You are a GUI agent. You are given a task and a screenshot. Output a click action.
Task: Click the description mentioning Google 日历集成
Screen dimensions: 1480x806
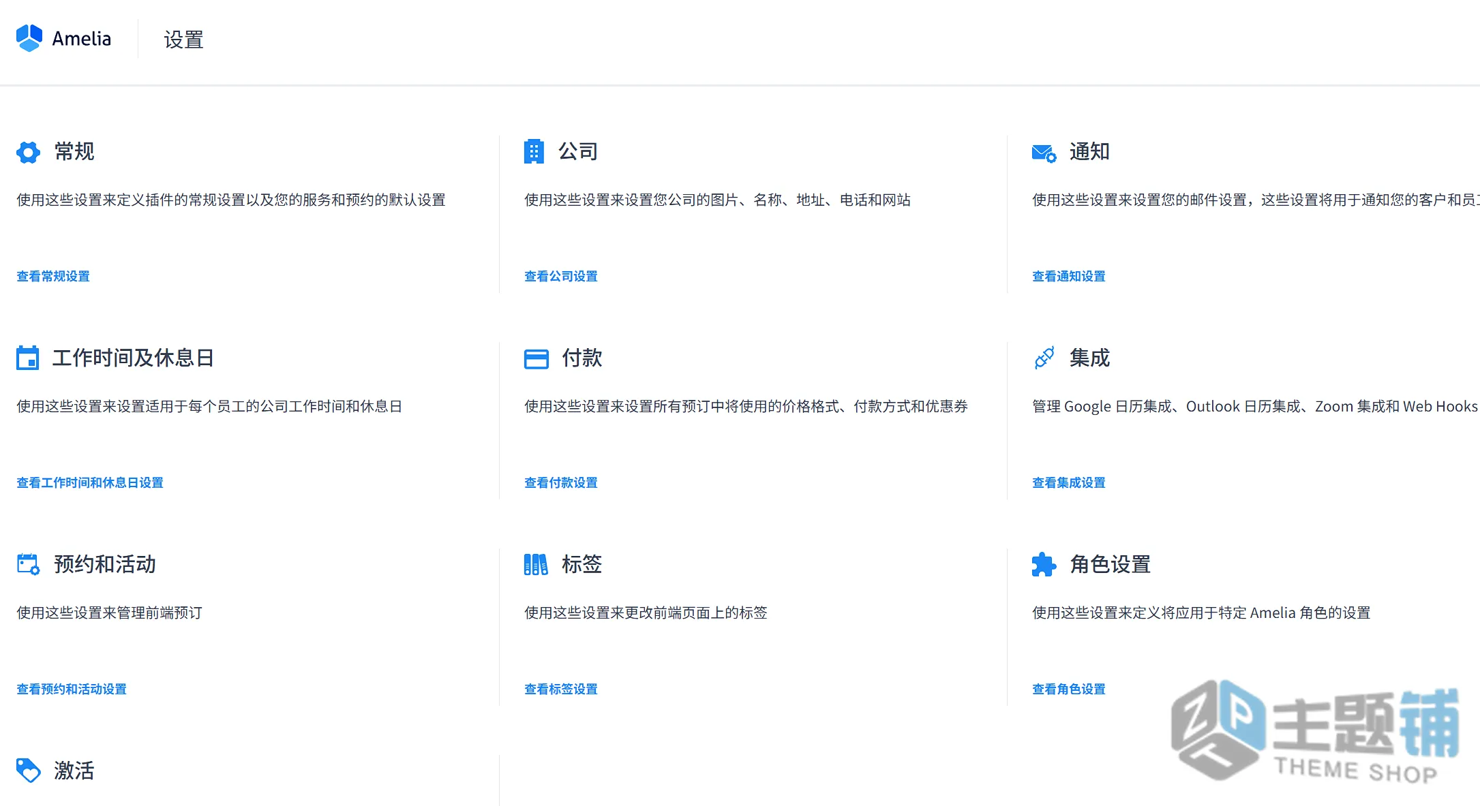pyautogui.click(x=1255, y=406)
